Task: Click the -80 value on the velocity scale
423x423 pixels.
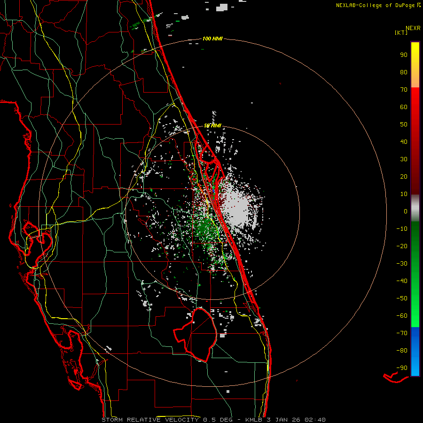Action: pyautogui.click(x=402, y=351)
